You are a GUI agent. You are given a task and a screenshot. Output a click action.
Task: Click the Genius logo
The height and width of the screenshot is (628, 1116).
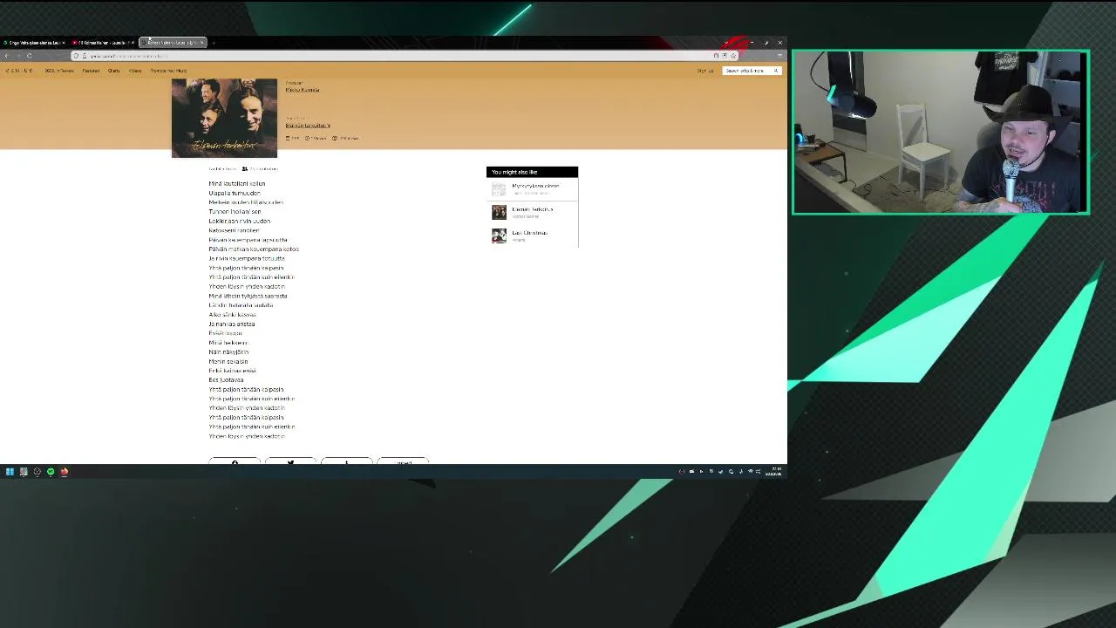coord(19,71)
